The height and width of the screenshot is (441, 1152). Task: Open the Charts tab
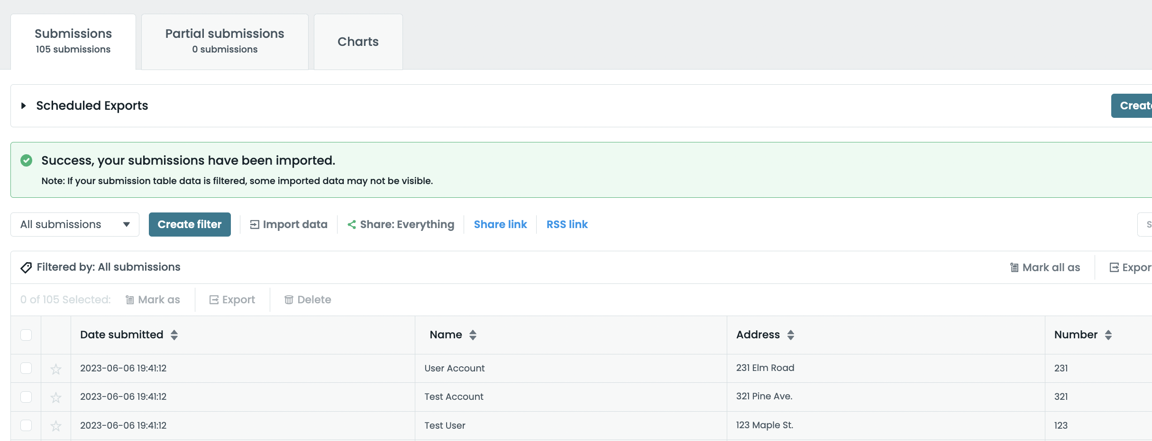coord(358,42)
